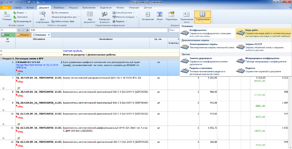Insert a new Позиция row
Image resolution: width=292 pixels, height=149 pixels.
pos(7,16)
